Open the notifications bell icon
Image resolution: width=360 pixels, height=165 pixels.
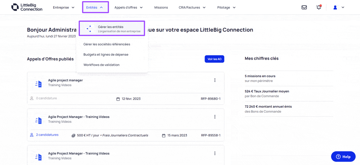point(319,7)
